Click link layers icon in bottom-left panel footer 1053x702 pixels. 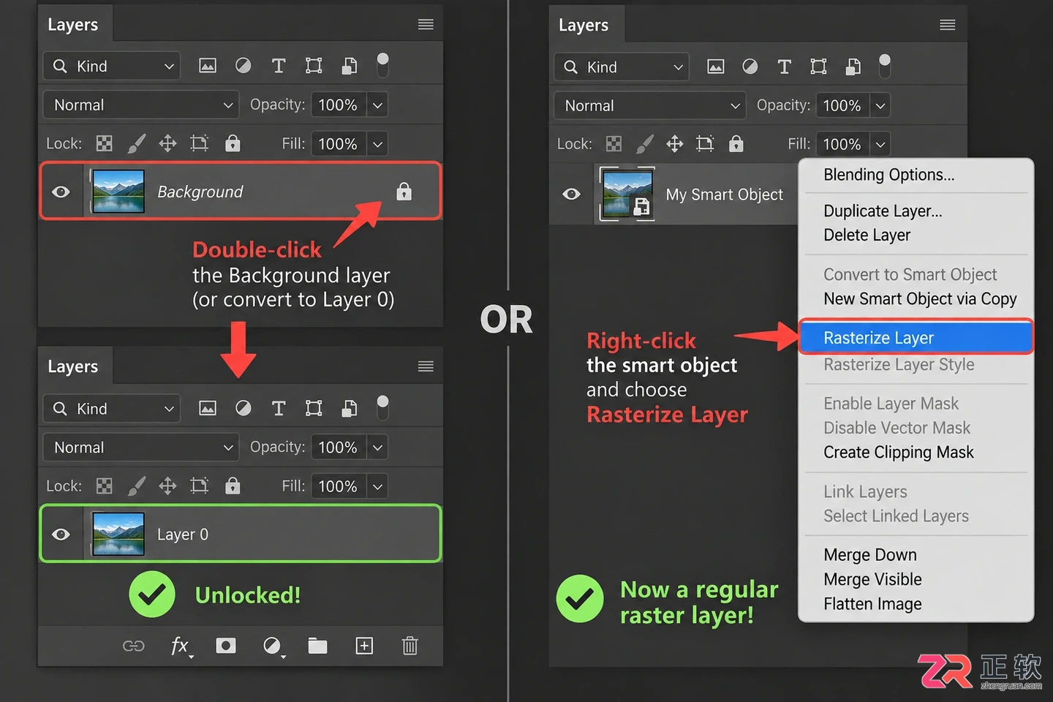134,646
